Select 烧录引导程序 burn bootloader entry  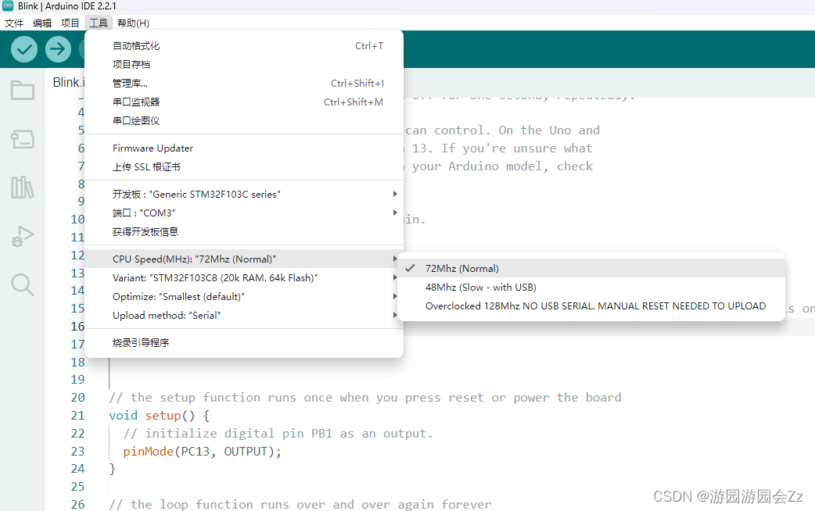[x=244, y=343]
